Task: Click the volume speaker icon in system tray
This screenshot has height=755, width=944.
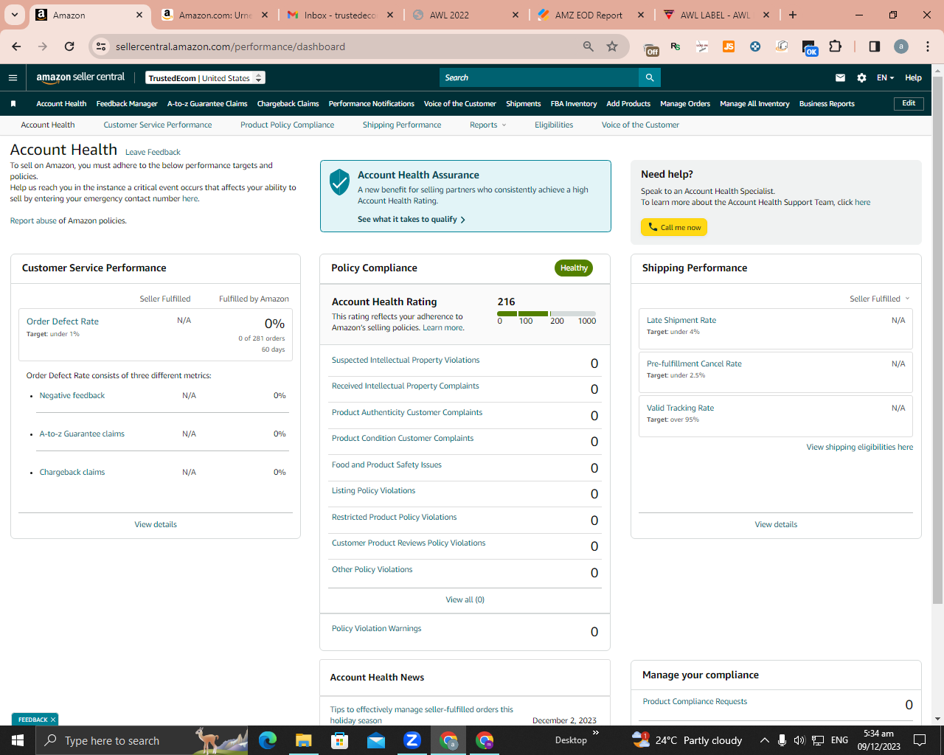Action: [799, 740]
